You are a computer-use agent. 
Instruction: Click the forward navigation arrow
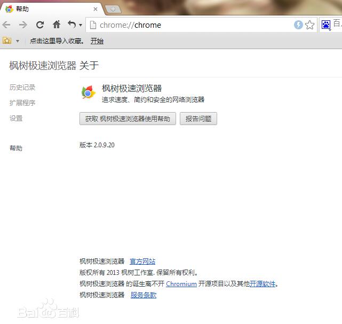click(x=23, y=25)
